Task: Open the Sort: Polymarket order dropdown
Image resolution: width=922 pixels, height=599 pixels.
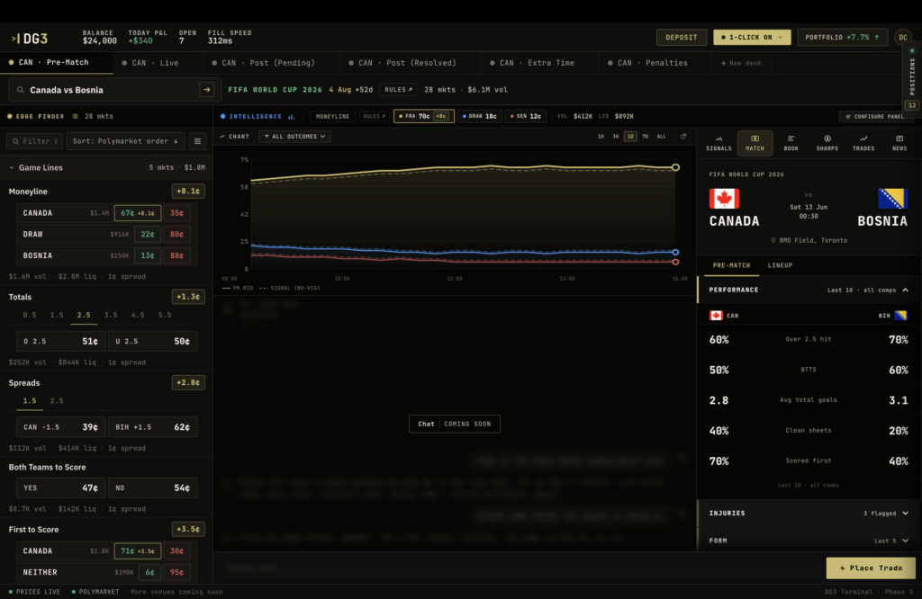Action: point(125,141)
